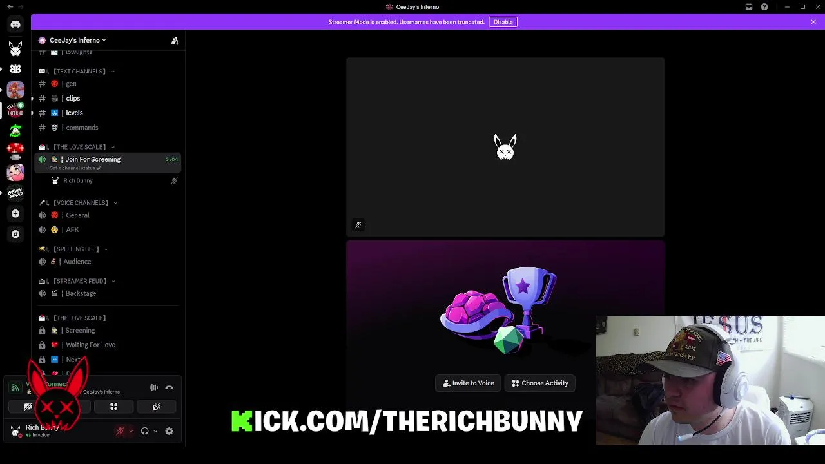Collapse the TEXT CHANNELS category
The height and width of the screenshot is (464, 825).
[x=76, y=72]
